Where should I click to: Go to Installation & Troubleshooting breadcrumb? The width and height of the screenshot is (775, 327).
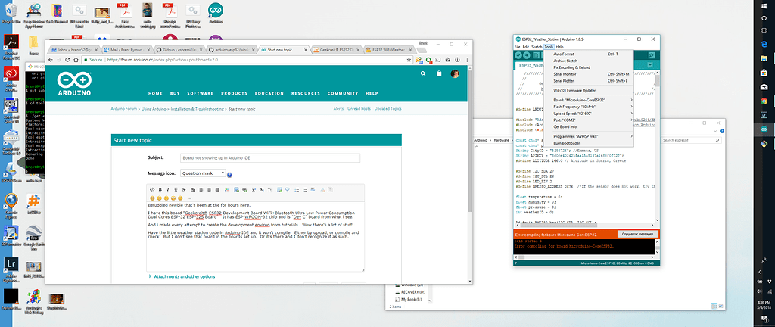coord(198,109)
